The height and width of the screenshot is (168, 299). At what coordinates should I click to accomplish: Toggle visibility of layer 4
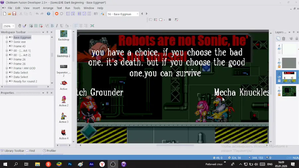tap(279, 49)
